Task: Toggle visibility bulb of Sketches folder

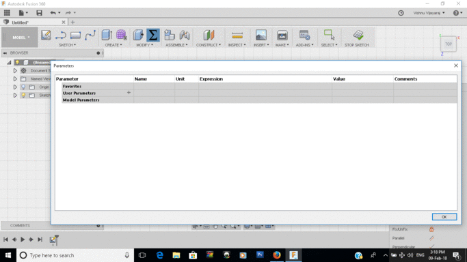Action: pos(23,96)
